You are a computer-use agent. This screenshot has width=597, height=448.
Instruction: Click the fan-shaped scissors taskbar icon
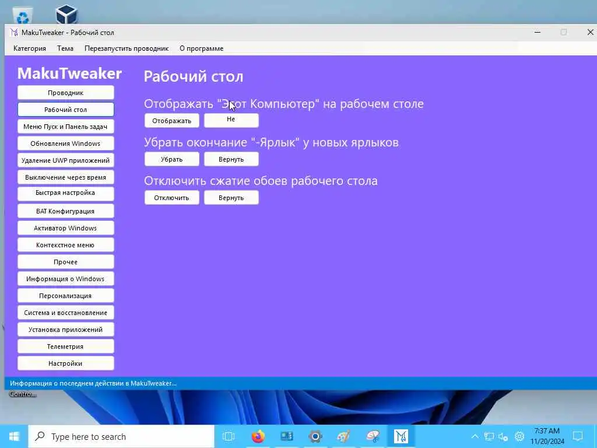click(x=373, y=436)
